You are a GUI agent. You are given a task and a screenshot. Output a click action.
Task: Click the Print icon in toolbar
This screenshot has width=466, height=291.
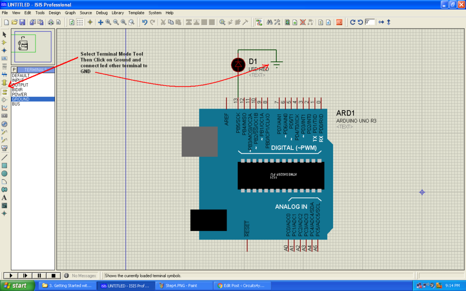click(51, 22)
